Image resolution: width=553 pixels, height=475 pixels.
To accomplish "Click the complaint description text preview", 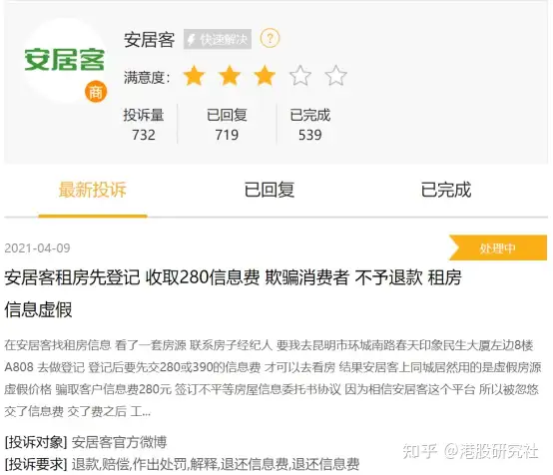I will click(273, 378).
